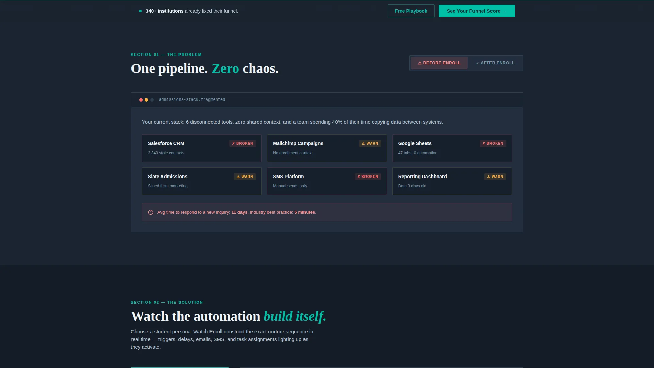The height and width of the screenshot is (368, 654).
Task: Open the Free Playbook button
Action: 411,11
